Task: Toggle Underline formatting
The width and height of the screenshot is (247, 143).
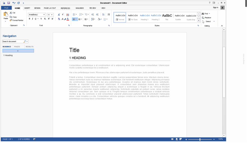Action: click(x=36, y=19)
